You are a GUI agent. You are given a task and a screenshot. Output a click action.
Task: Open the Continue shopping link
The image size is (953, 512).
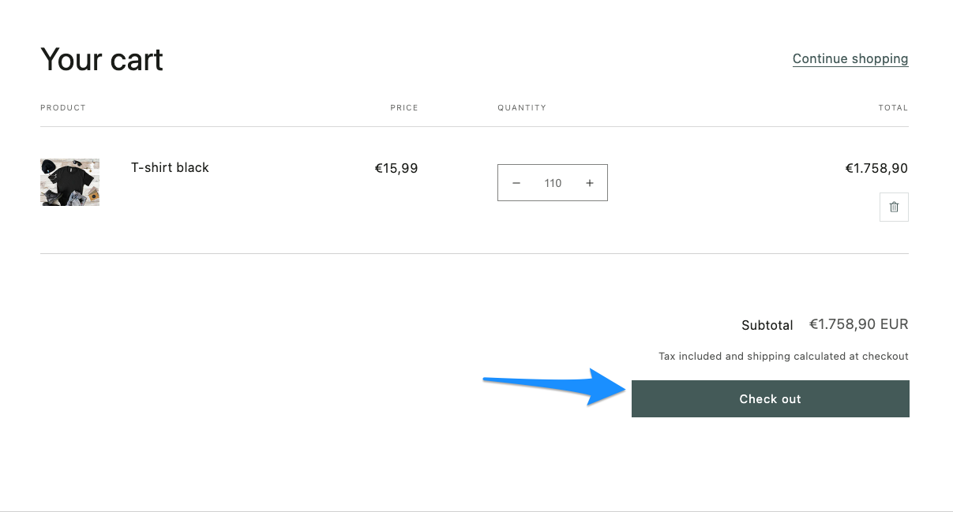[x=850, y=58]
